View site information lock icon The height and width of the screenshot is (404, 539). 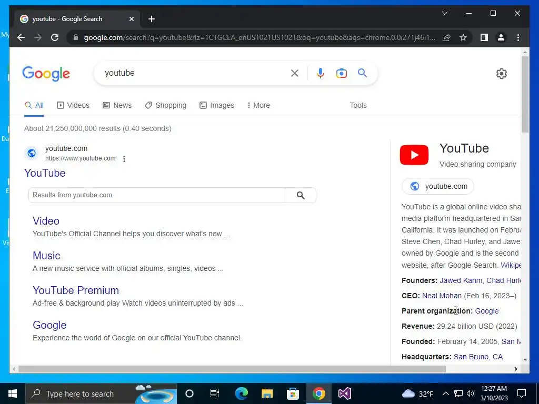pos(76,37)
